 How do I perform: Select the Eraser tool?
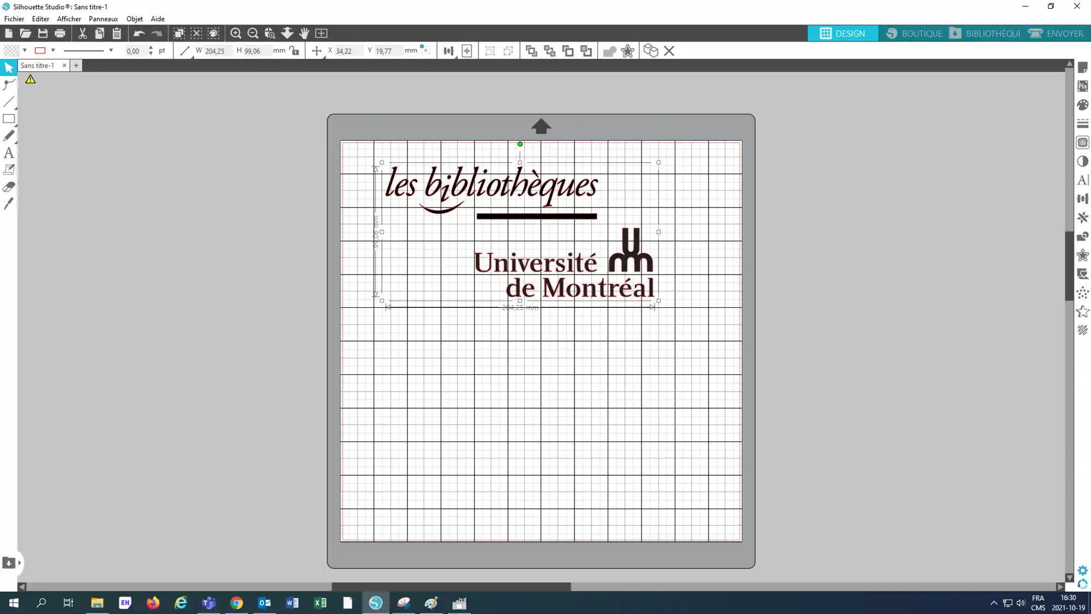point(9,187)
